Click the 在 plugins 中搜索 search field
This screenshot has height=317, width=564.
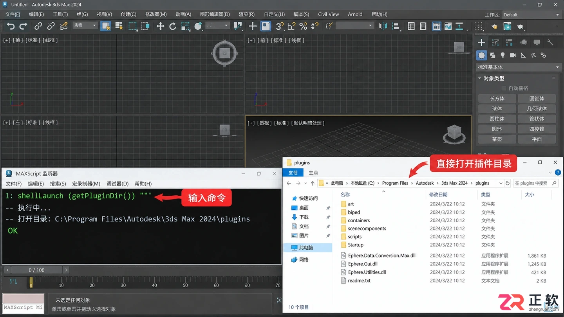click(535, 183)
